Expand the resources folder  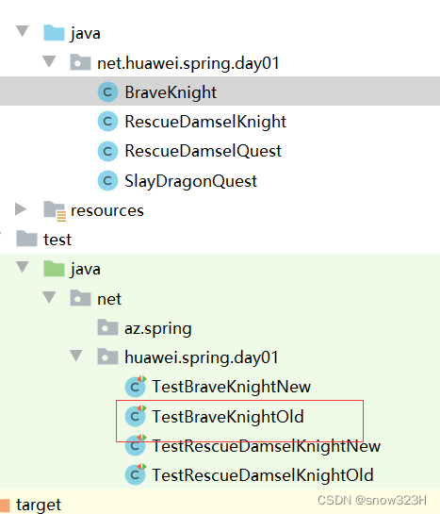click(x=21, y=209)
